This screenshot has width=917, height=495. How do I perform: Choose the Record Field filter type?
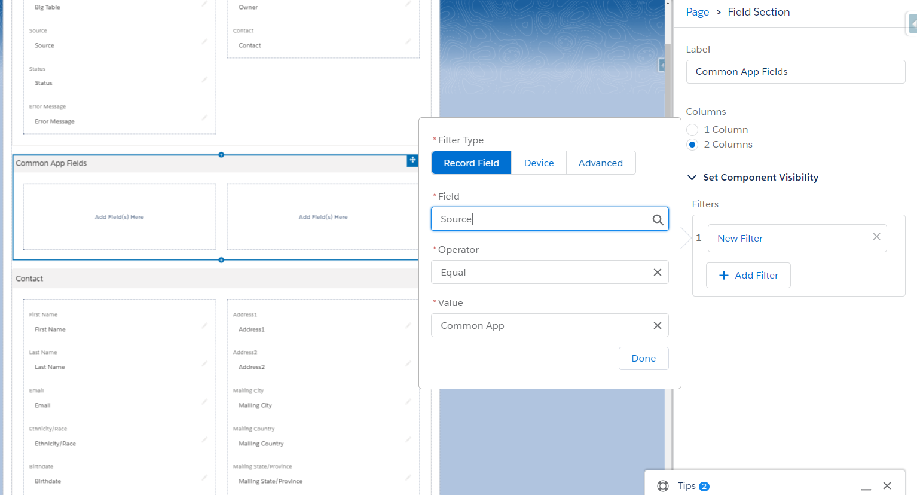point(471,163)
